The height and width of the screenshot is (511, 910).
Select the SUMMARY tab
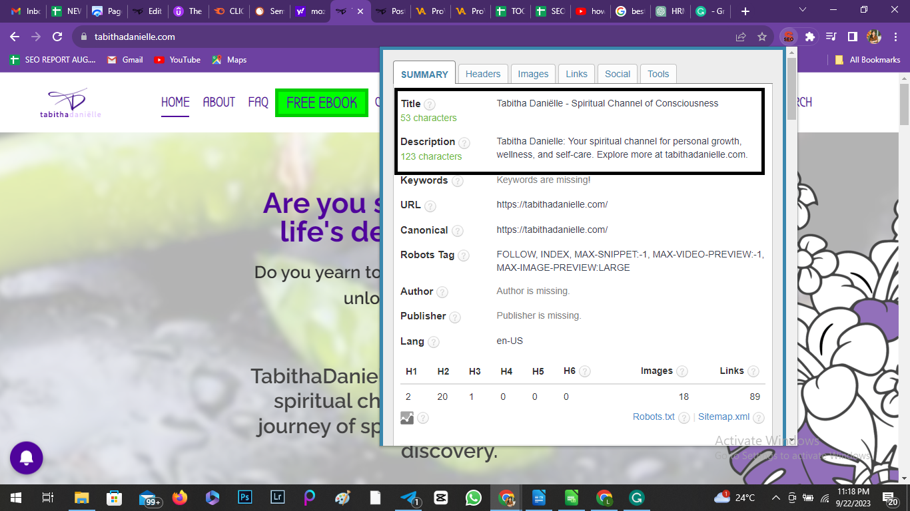(424, 74)
